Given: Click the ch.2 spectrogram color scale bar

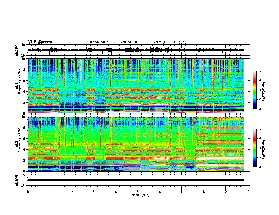Looking at the screenshot, I should 255,148.
